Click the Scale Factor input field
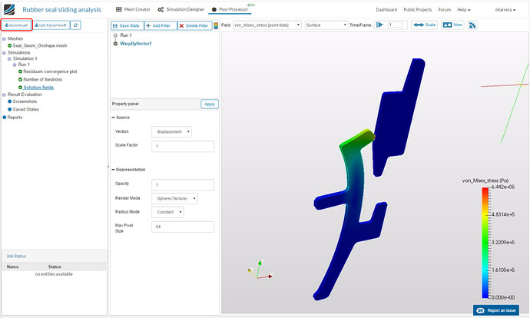This screenshot has width=530, height=318. click(183, 147)
